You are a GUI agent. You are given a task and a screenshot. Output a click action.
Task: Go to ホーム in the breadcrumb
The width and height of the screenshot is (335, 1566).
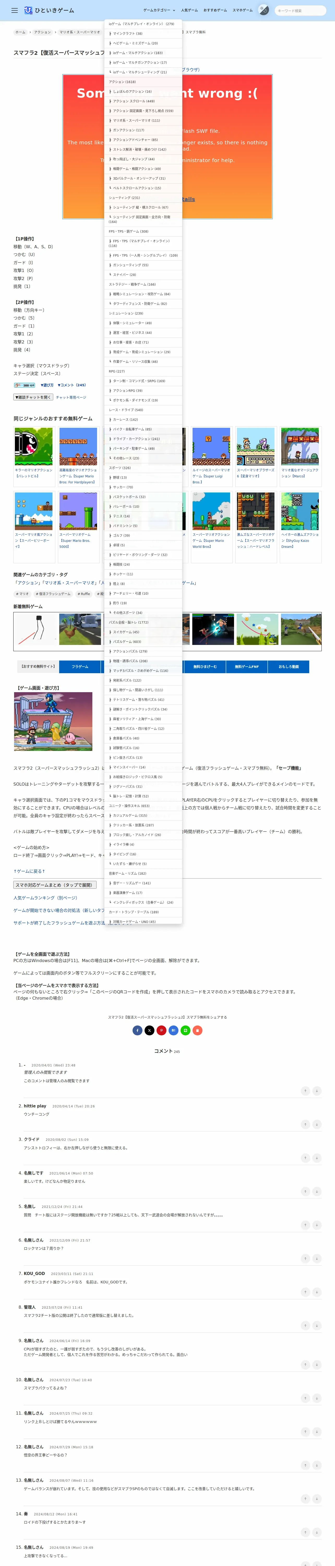tap(21, 32)
